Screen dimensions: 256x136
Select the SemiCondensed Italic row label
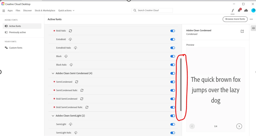pyautogui.click(x=67, y=90)
